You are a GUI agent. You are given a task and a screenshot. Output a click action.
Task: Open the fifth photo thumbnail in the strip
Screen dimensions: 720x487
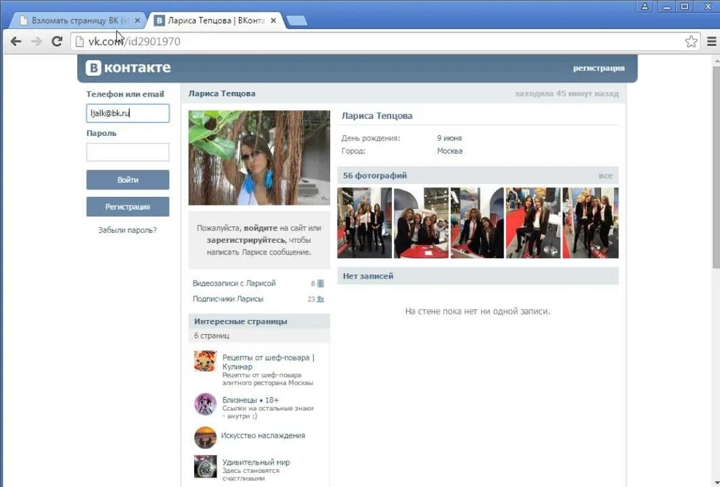point(591,223)
